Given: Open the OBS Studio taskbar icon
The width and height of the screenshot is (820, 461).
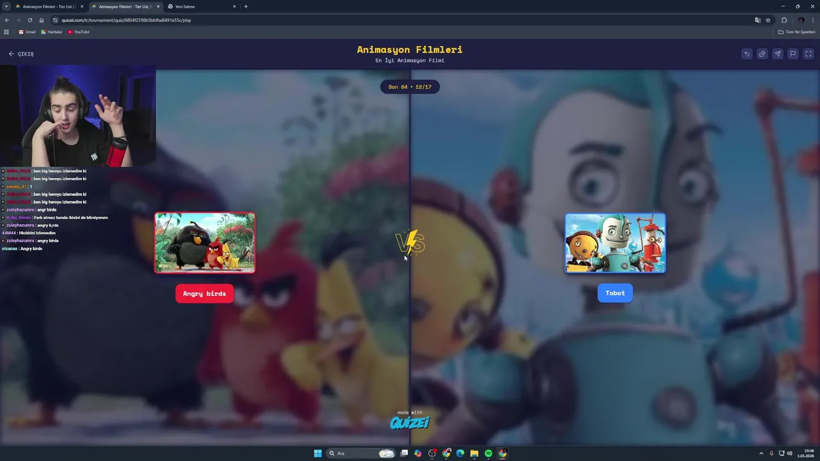Looking at the screenshot, I should coord(432,453).
